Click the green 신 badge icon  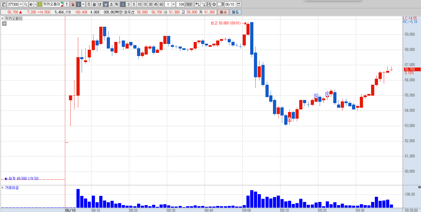click(40, 4)
